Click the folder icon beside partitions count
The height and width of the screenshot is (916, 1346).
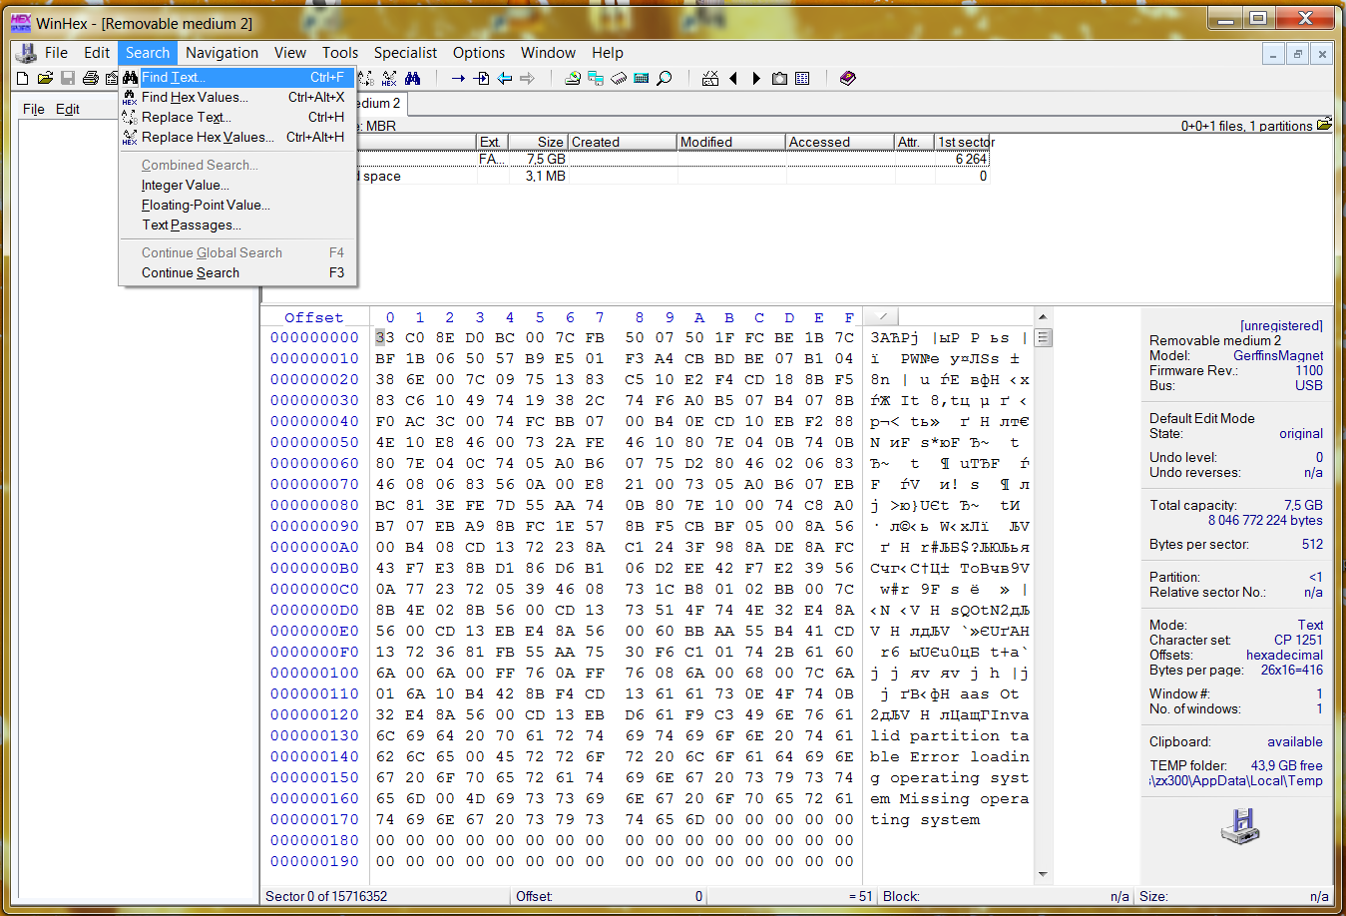point(1324,125)
